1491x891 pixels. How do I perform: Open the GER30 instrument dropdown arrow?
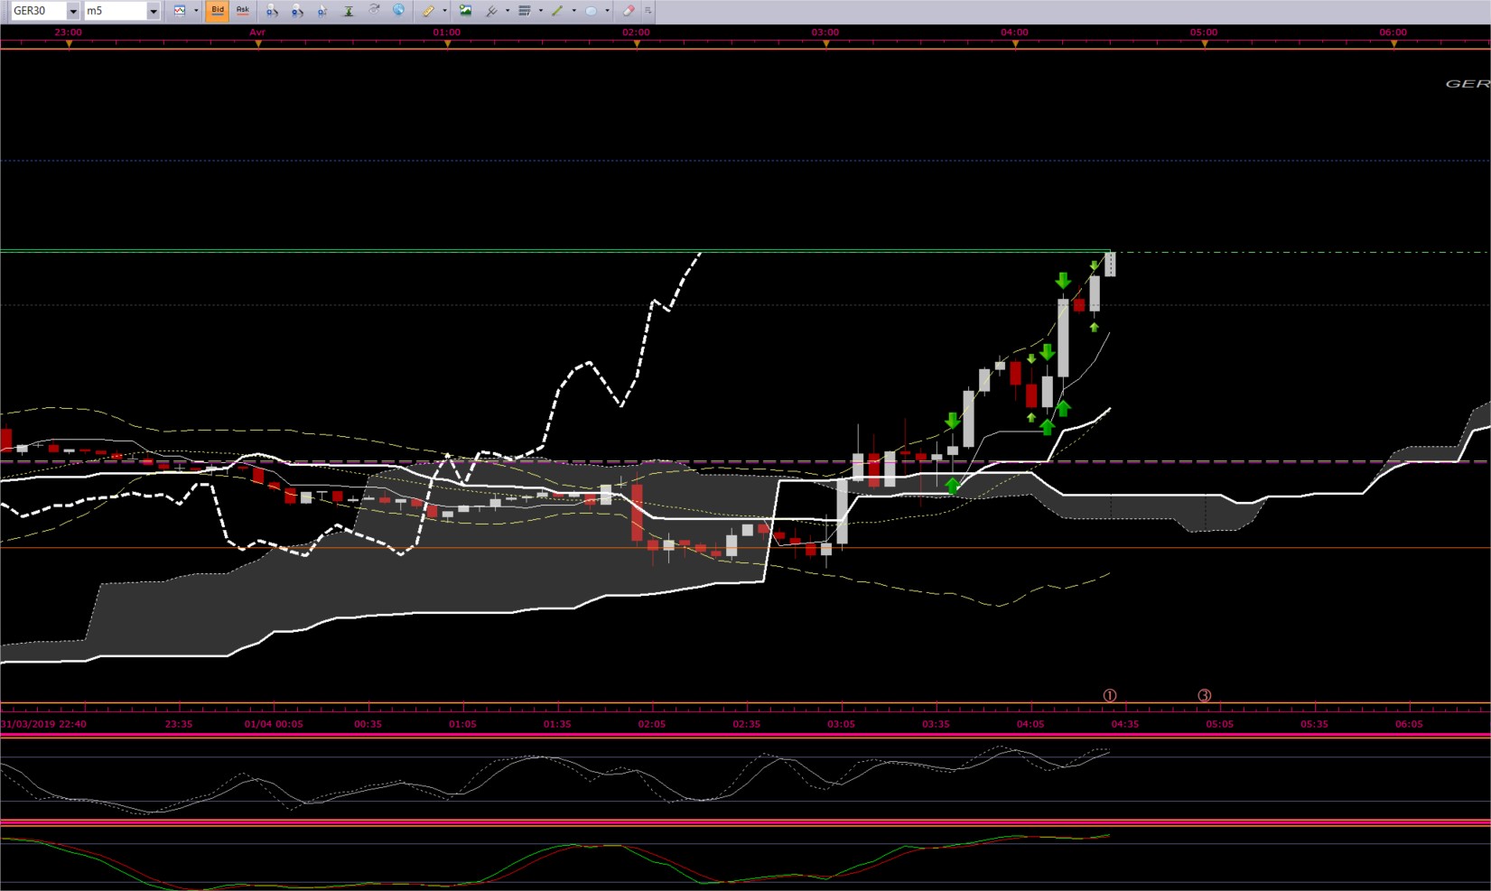point(73,12)
